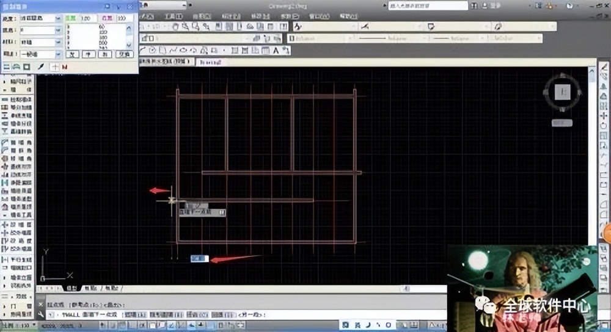Open the first dropdown in wall dialog
This screenshot has height=332, width=611.
pos(59,18)
